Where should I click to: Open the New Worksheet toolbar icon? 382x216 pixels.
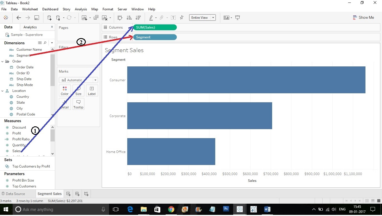tap(84, 17)
